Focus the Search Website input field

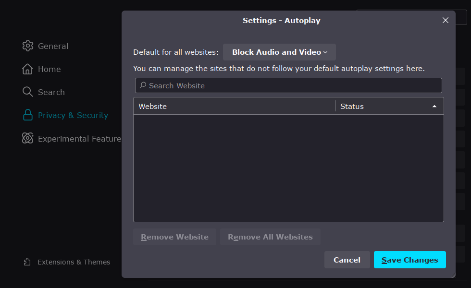click(x=293, y=85)
